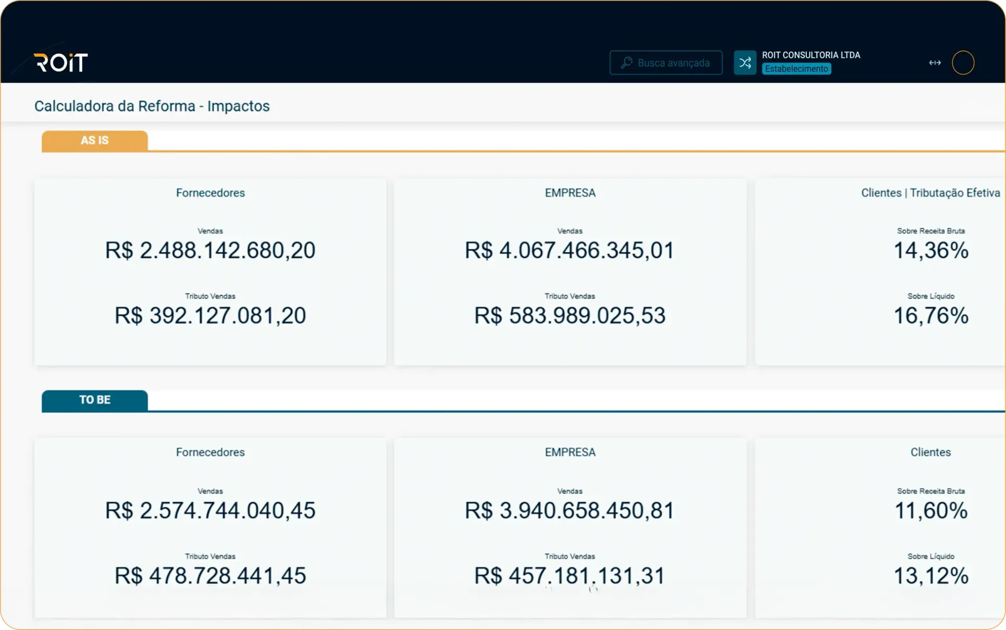
Task: Click the magnifier icon in search box
Action: coord(627,63)
